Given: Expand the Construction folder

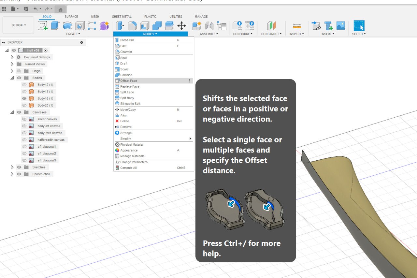Looking at the screenshot, I should pos(12,174).
